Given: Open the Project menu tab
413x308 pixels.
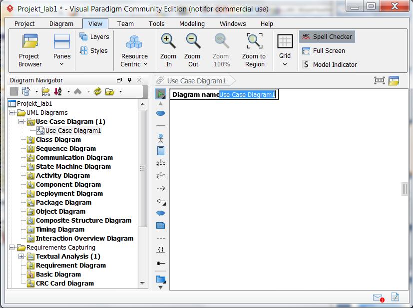Looking at the screenshot, I should (x=24, y=23).
